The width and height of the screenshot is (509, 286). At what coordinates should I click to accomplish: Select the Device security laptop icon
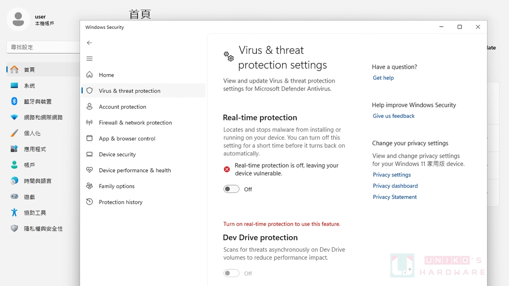89,154
